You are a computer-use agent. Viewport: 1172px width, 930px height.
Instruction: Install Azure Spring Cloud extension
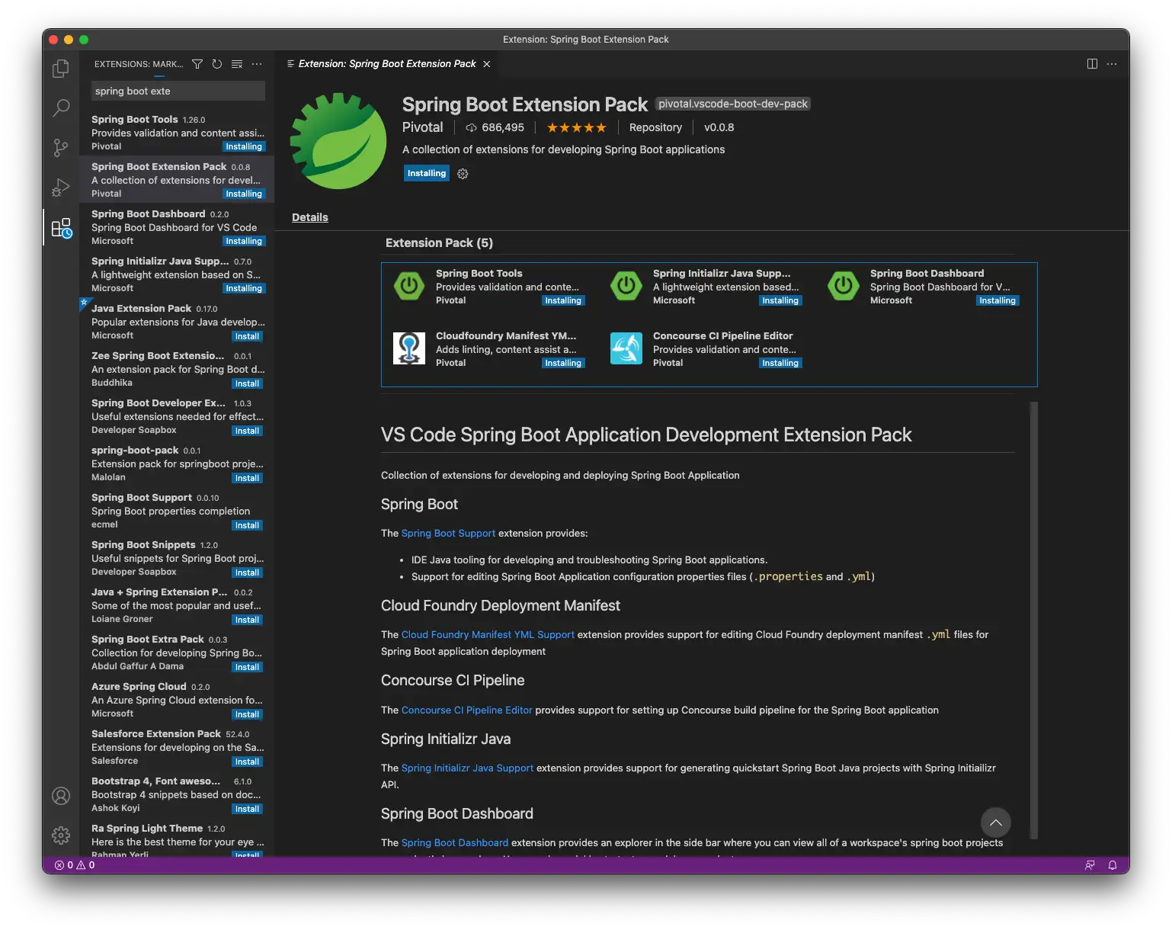pyautogui.click(x=247, y=714)
